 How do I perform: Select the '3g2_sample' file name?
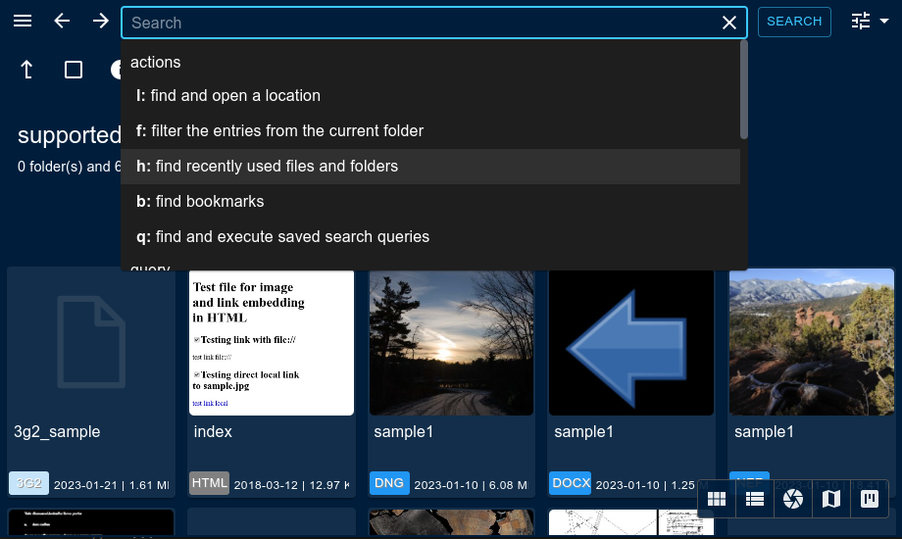tap(57, 432)
